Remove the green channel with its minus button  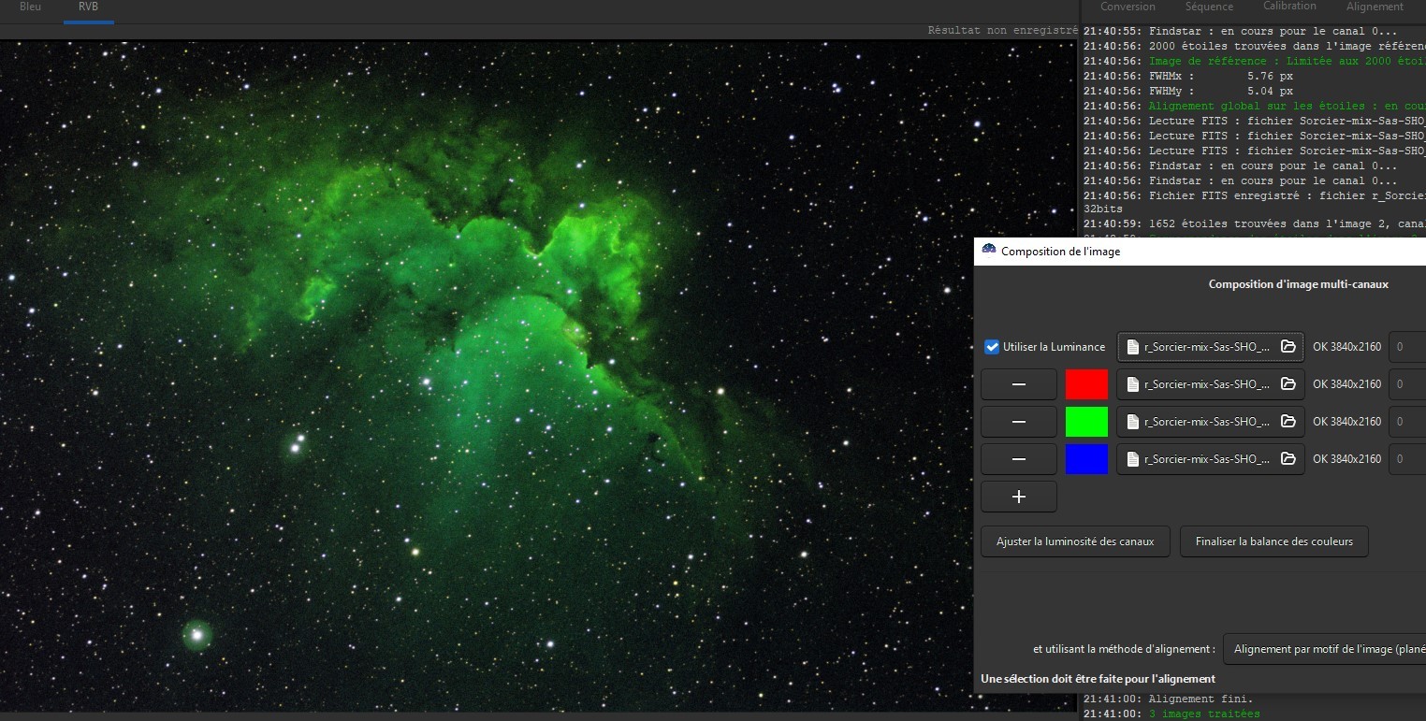1019,422
